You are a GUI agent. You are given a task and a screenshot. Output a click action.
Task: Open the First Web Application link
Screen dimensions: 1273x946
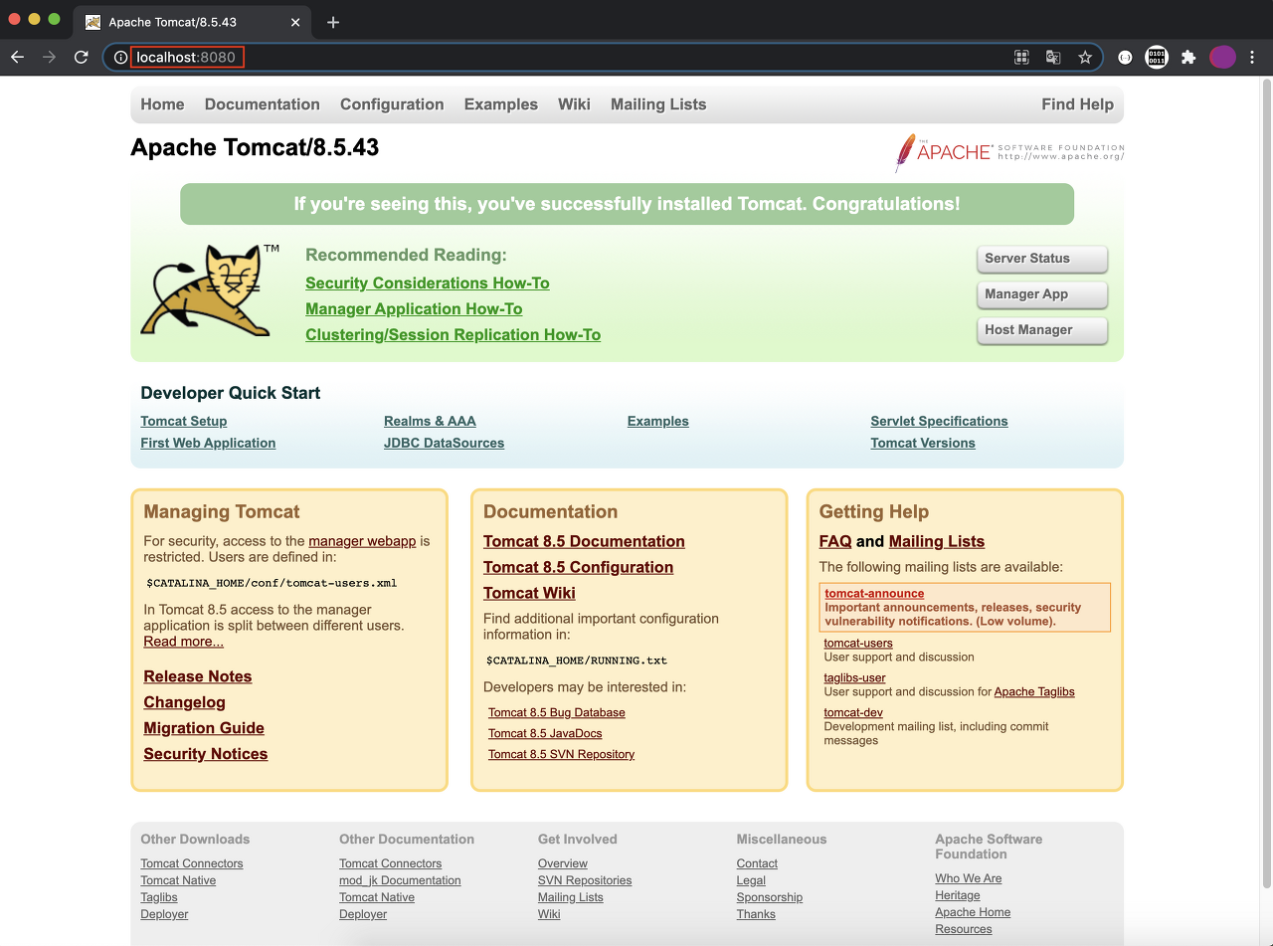tap(208, 444)
